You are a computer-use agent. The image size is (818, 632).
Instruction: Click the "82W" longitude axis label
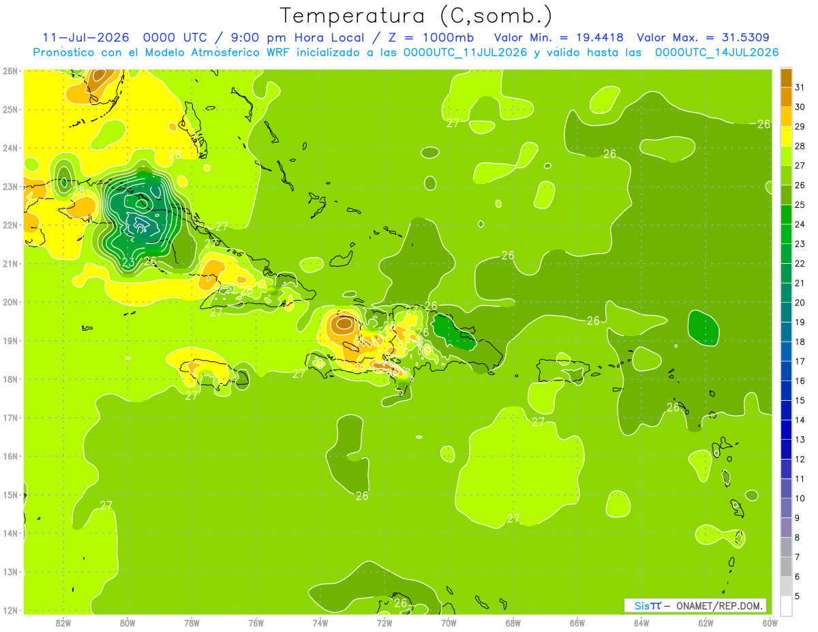63,622
